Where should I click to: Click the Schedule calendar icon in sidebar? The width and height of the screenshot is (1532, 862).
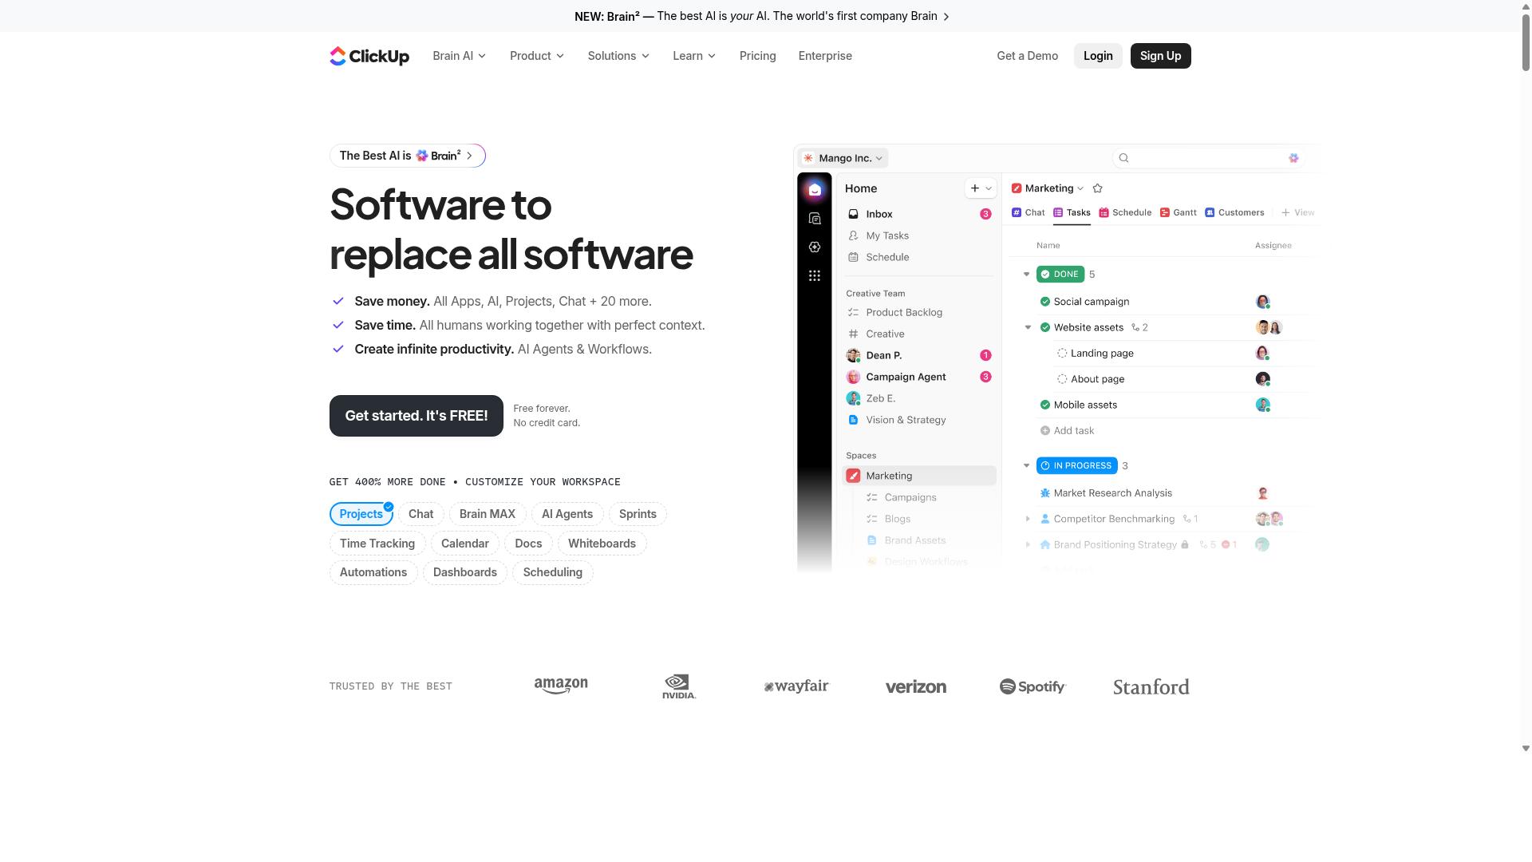[853, 257]
